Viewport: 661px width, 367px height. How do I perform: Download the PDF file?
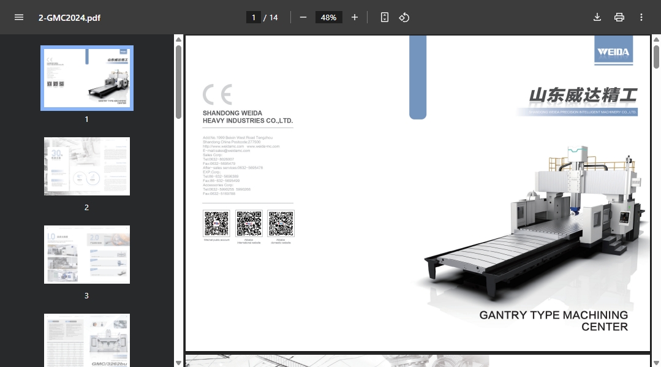tap(597, 17)
